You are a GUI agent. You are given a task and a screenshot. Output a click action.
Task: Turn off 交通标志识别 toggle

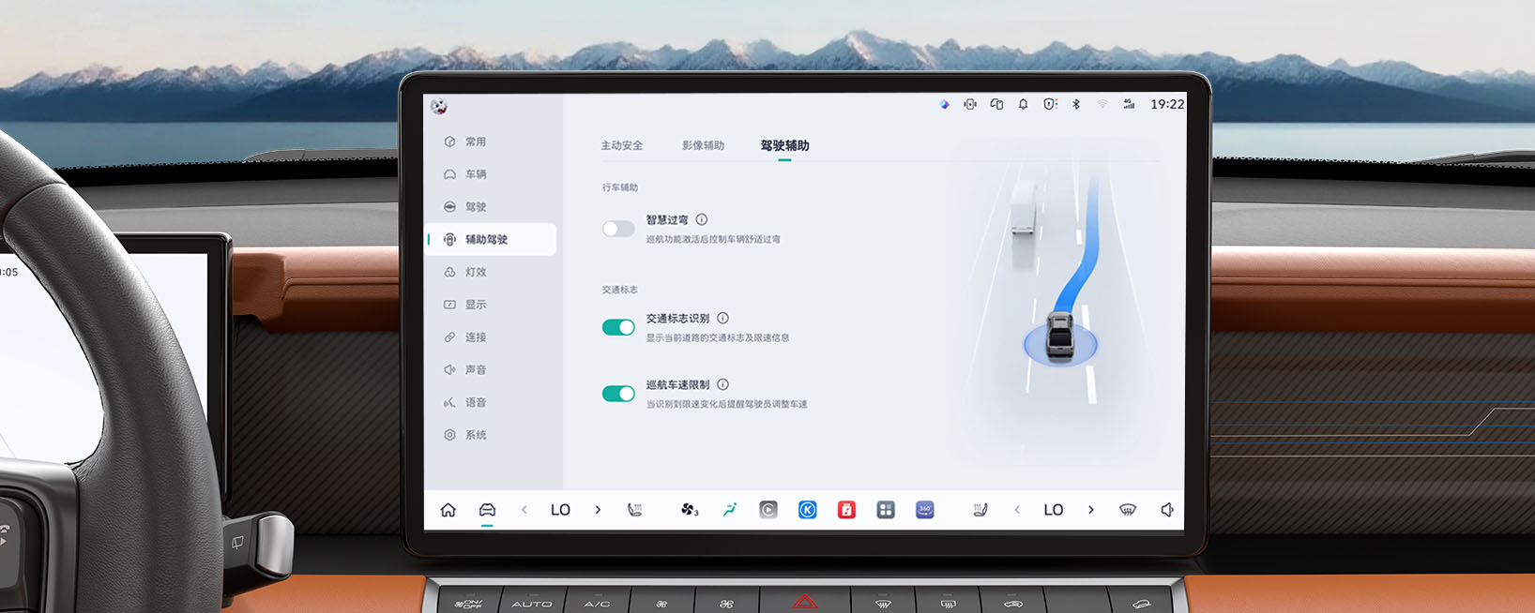pos(618,327)
